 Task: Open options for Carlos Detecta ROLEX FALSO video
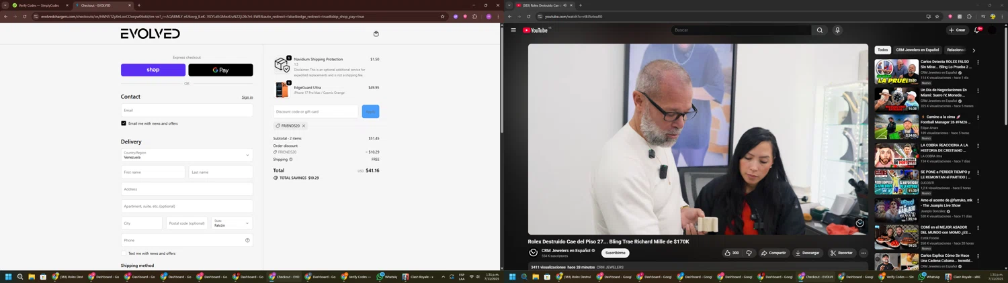pyautogui.click(x=978, y=62)
